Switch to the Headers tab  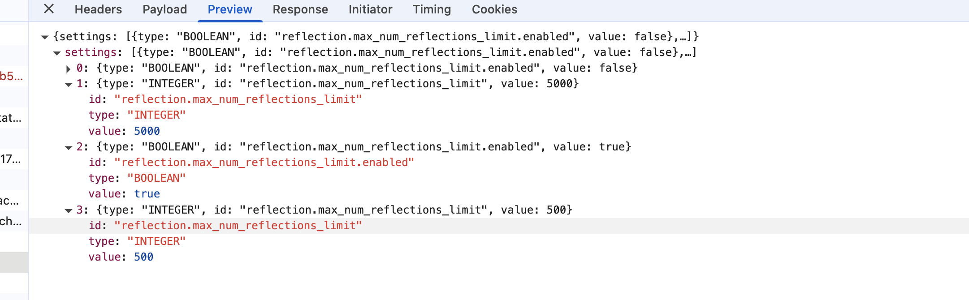[x=98, y=9]
